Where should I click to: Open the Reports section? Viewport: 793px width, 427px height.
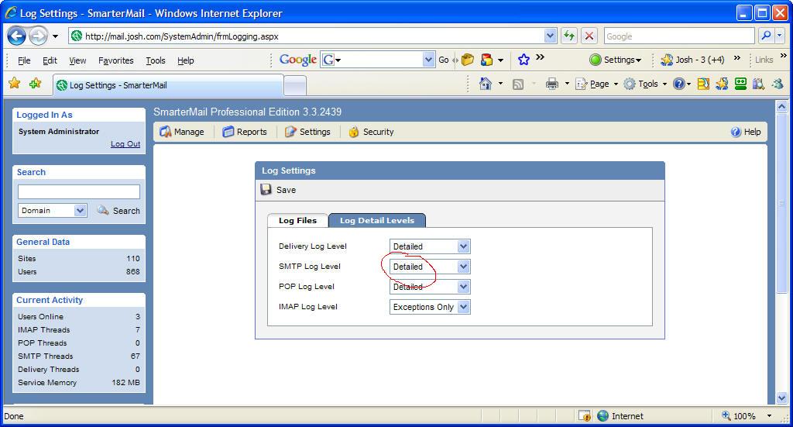click(x=245, y=132)
